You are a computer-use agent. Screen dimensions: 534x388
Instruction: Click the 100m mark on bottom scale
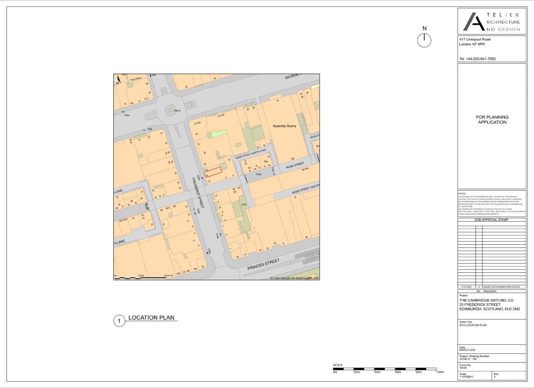[440, 372]
